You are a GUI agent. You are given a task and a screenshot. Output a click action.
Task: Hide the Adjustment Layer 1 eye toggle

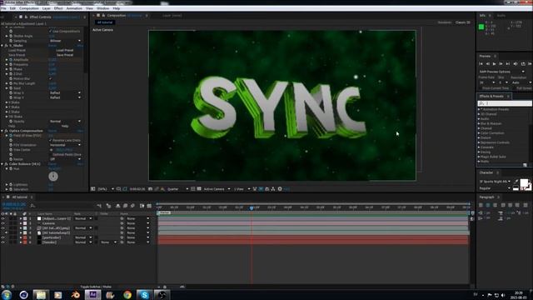(2, 218)
